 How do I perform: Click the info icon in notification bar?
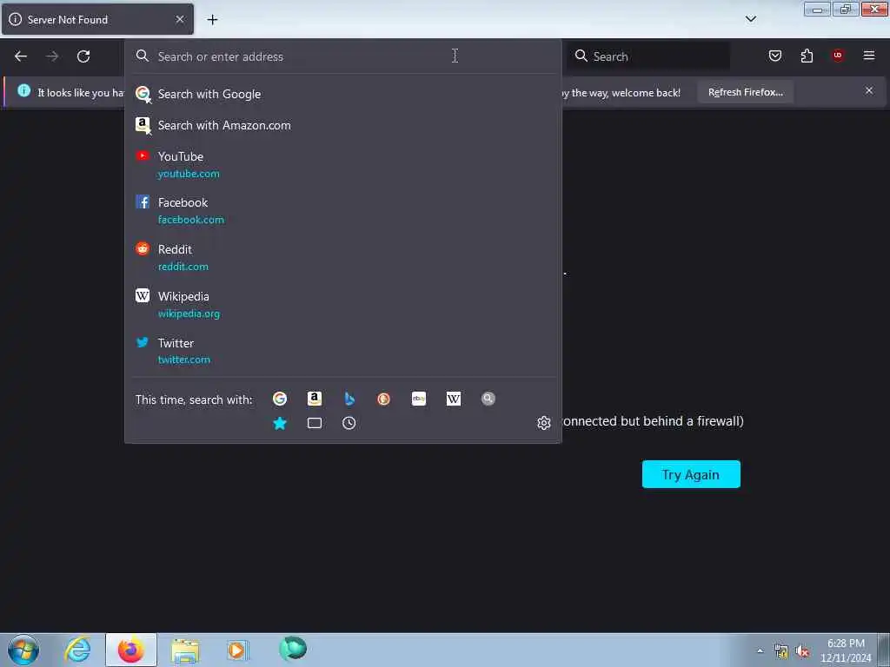(x=23, y=90)
